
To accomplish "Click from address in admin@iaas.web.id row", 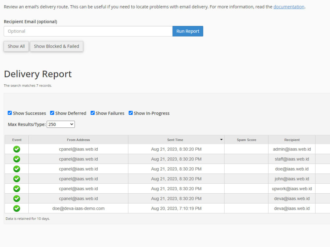I will pyautogui.click(x=78, y=149).
